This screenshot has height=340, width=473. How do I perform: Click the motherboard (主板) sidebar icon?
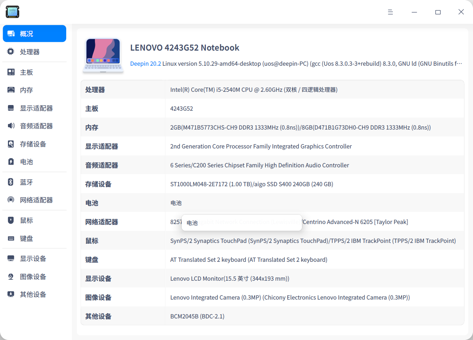click(x=11, y=72)
